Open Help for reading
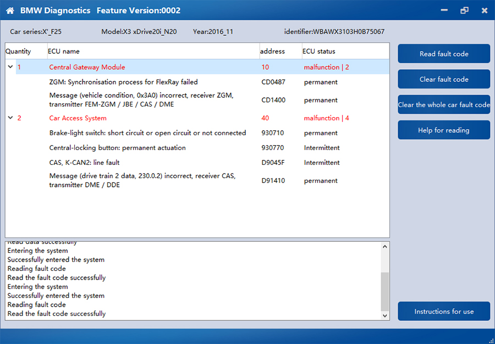The image size is (495, 344). [444, 130]
